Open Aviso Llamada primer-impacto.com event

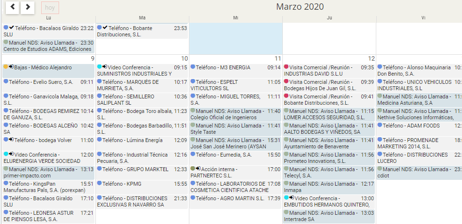pos(48,173)
